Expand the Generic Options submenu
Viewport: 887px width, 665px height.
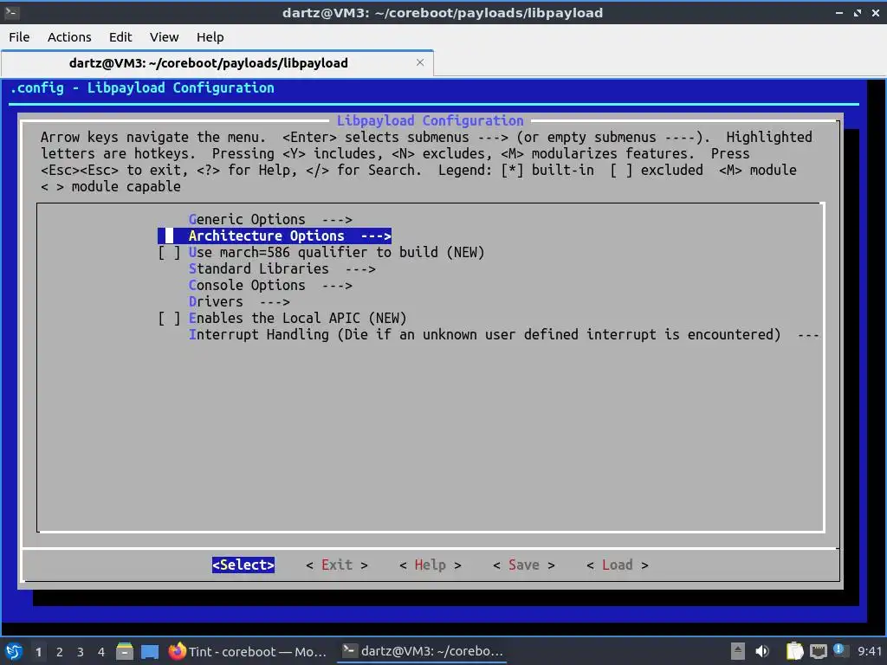[x=270, y=219]
